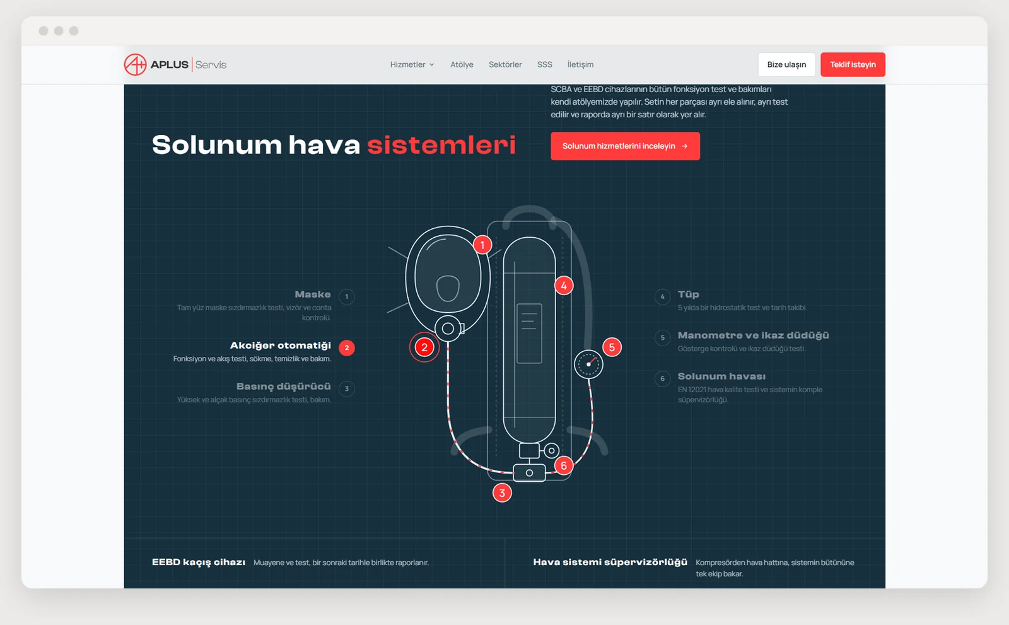Select the Basınç düşürücü list title

tap(284, 387)
